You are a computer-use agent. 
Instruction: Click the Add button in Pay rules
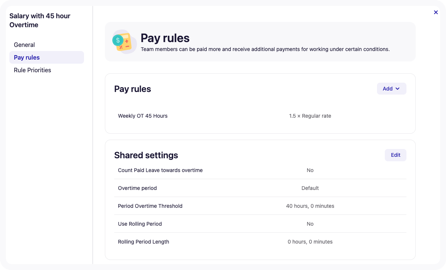(392, 89)
